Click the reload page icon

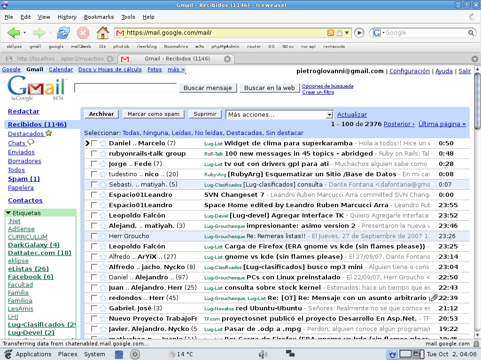(x=62, y=33)
